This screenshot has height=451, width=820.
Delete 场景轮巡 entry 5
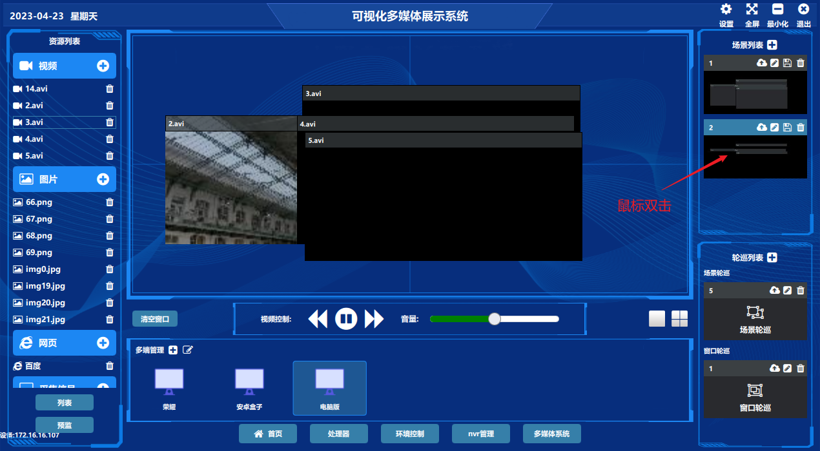tap(801, 291)
